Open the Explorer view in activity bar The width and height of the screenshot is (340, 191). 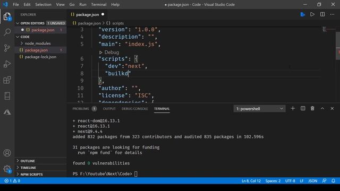point(7,16)
